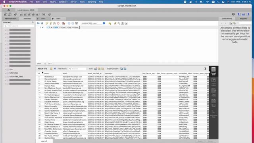The width and height of the screenshot is (254, 143).
Task: Edit current row icon in result toolbar
Action: tap(96, 69)
